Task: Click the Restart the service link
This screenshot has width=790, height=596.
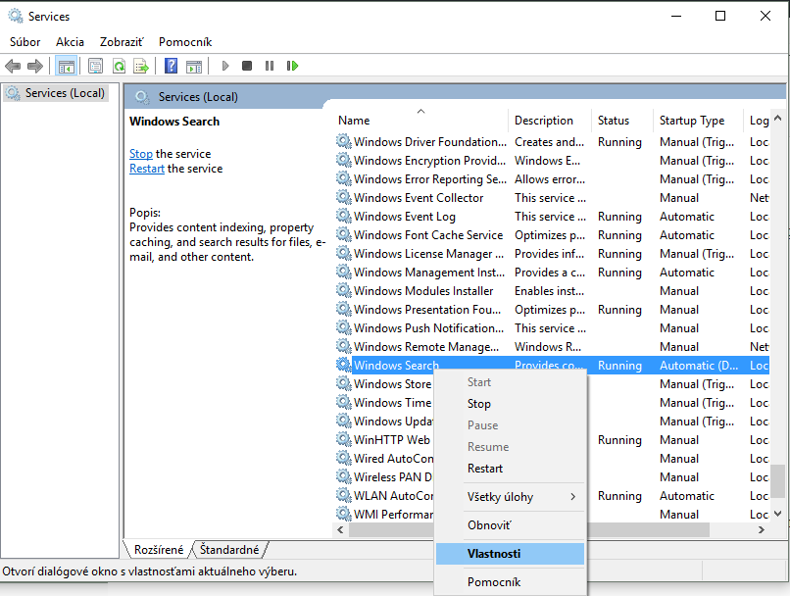Action: [147, 169]
